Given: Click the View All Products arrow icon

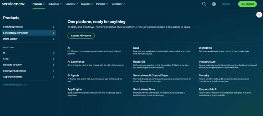Looking at the screenshot, I should 25,85.
